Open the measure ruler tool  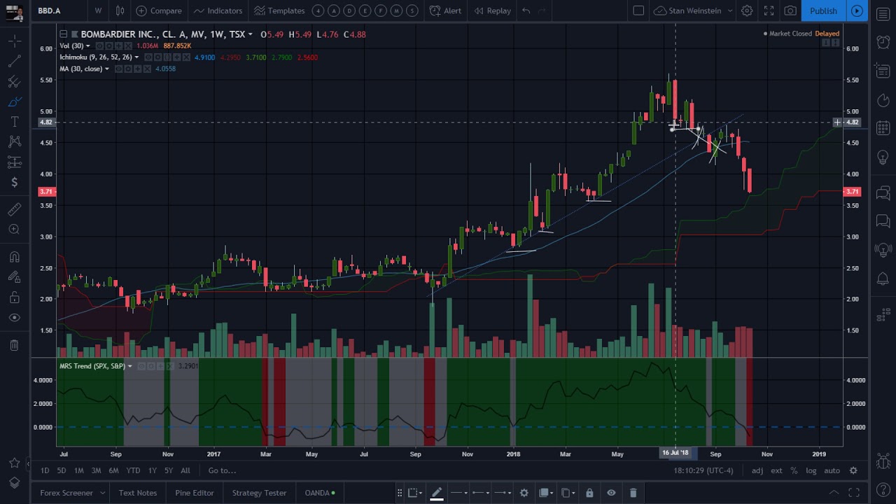tap(14, 209)
